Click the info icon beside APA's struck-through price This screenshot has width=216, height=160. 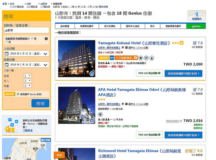click(x=181, y=121)
